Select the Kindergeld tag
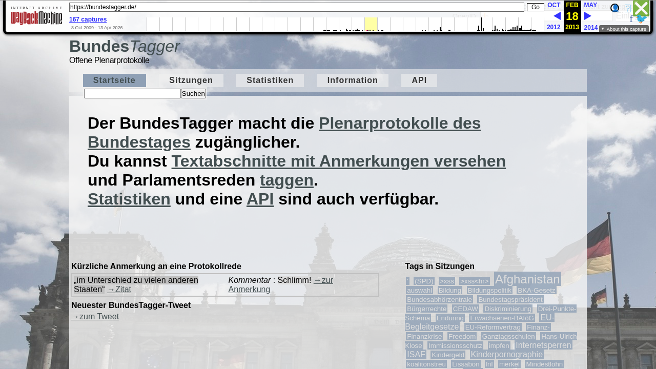The height and width of the screenshot is (369, 656). pyautogui.click(x=448, y=355)
